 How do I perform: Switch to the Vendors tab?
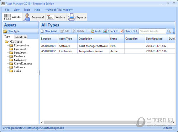56,17
